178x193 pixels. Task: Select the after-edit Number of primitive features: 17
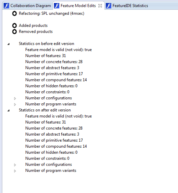[x=54, y=140]
